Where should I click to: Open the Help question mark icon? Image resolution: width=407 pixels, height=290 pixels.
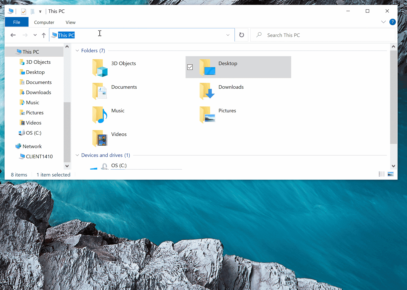point(393,22)
